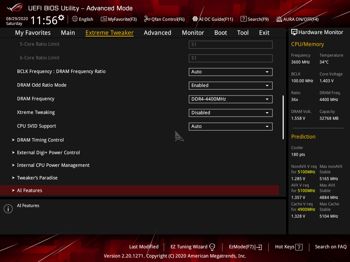Click the 6-Core Ratio Limit field
This screenshot has width=350, height=262.
231,58
